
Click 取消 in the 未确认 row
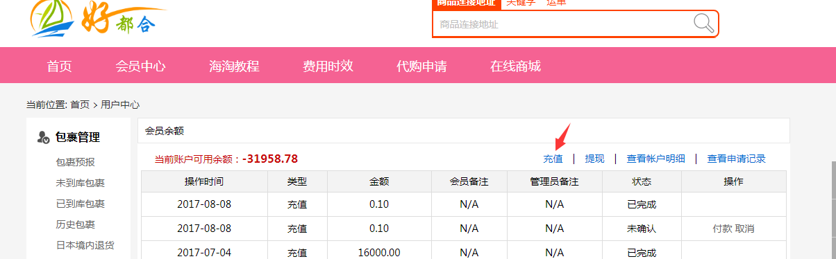[745, 229]
